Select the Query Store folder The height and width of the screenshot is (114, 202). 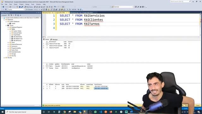pos(15,50)
